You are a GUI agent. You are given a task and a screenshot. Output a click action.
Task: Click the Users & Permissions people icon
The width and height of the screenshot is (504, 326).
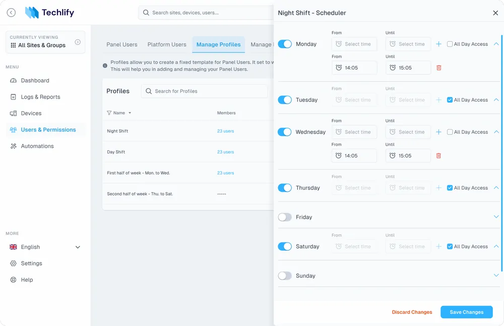tap(13, 130)
